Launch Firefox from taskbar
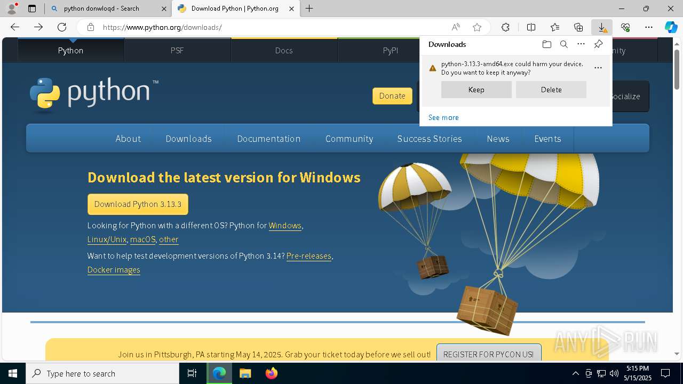683x384 pixels. [271, 373]
